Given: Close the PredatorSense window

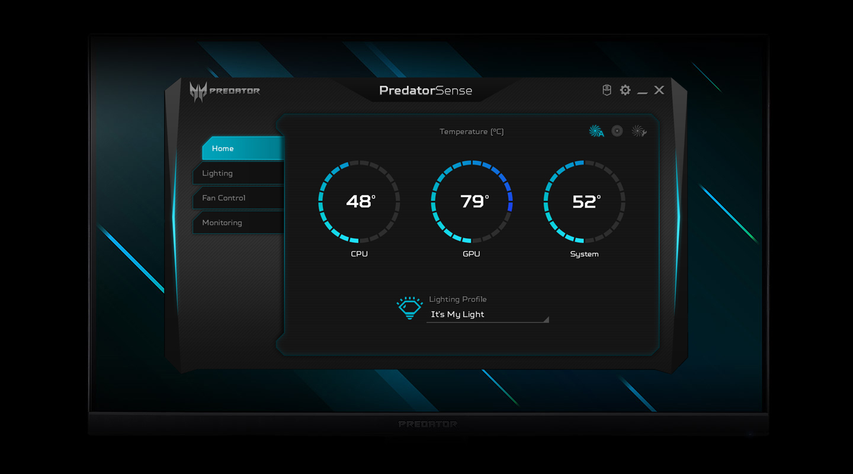Looking at the screenshot, I should pos(659,90).
